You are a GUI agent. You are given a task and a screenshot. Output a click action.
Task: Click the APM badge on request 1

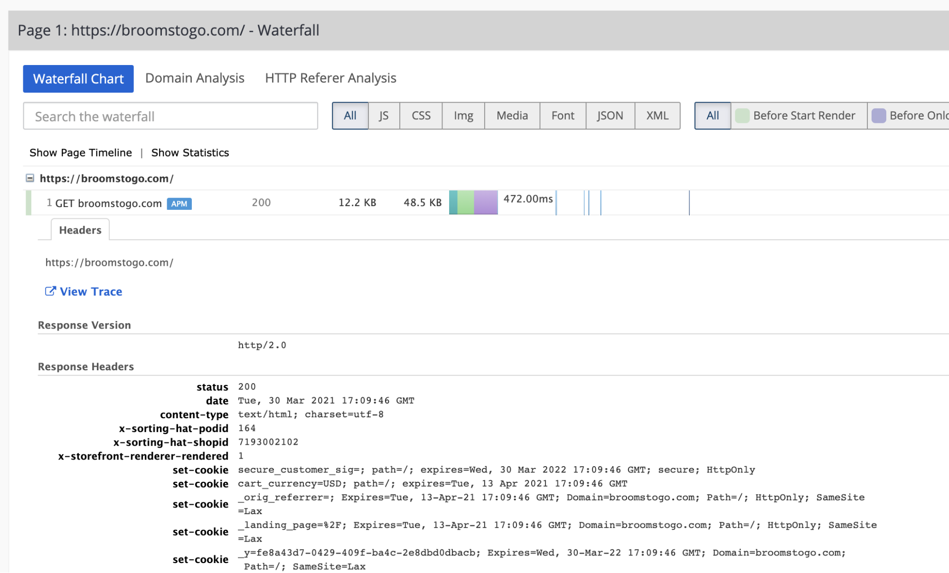pos(179,204)
